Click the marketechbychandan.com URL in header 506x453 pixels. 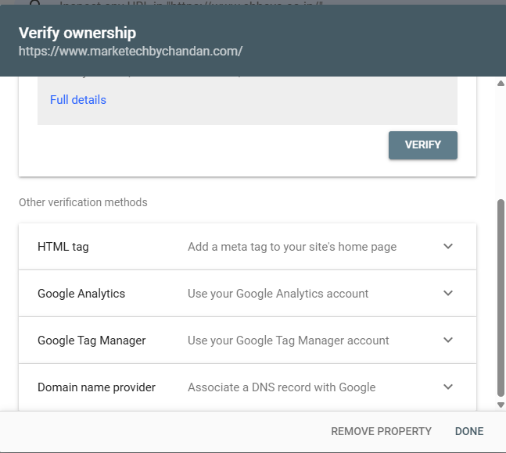(131, 52)
